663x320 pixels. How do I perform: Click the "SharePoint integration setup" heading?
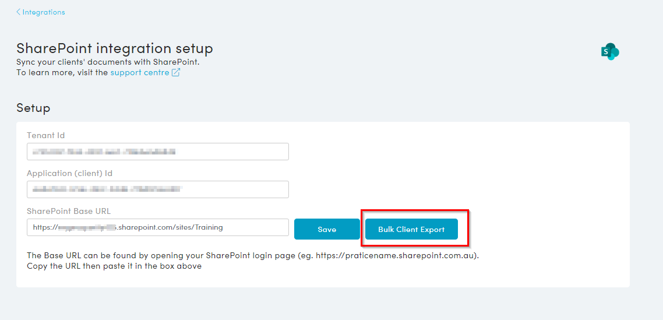click(x=115, y=48)
